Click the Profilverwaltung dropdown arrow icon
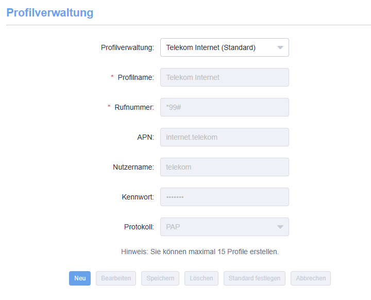 pos(280,47)
